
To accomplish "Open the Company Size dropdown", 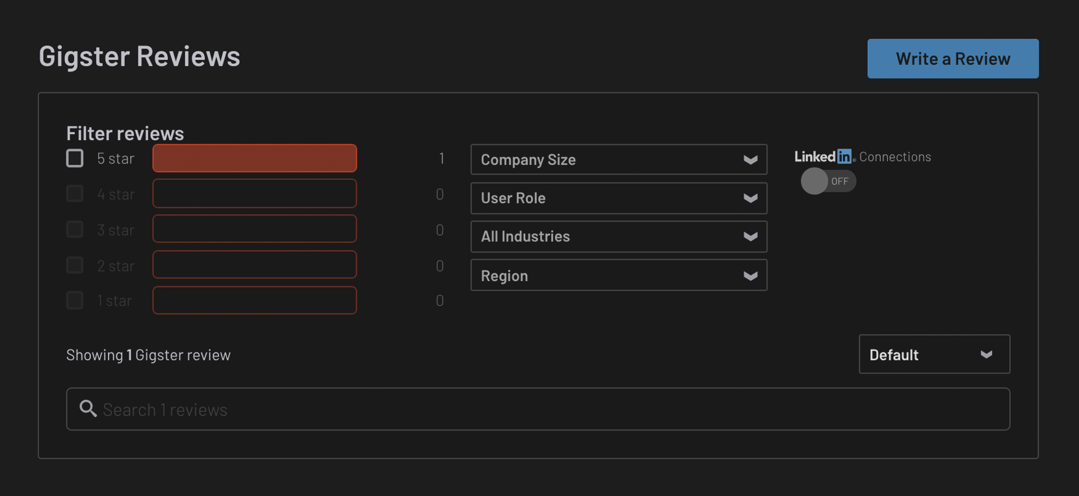I will pyautogui.click(x=618, y=160).
